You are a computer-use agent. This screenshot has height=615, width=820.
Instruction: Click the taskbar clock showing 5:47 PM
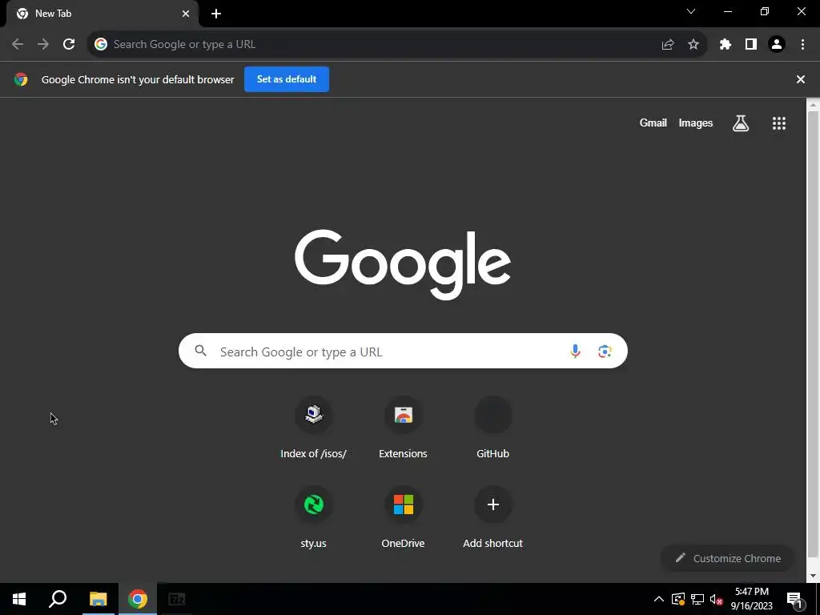click(751, 599)
